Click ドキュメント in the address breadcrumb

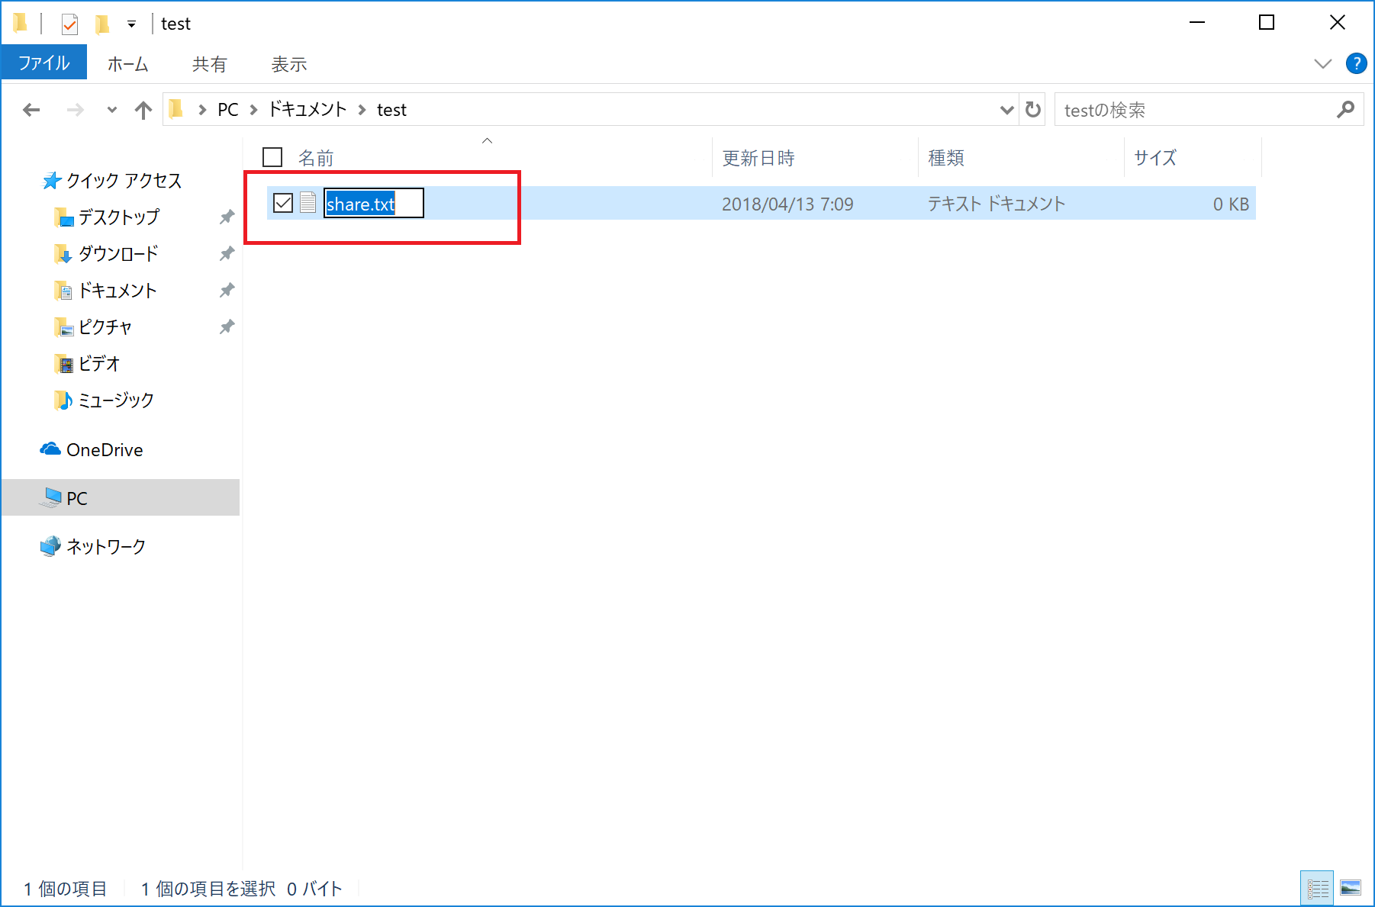[x=308, y=110]
